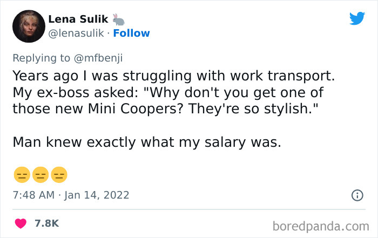This screenshot has height=238, width=378.
Task: Like the tweet with the heart icon
Action: point(22,223)
